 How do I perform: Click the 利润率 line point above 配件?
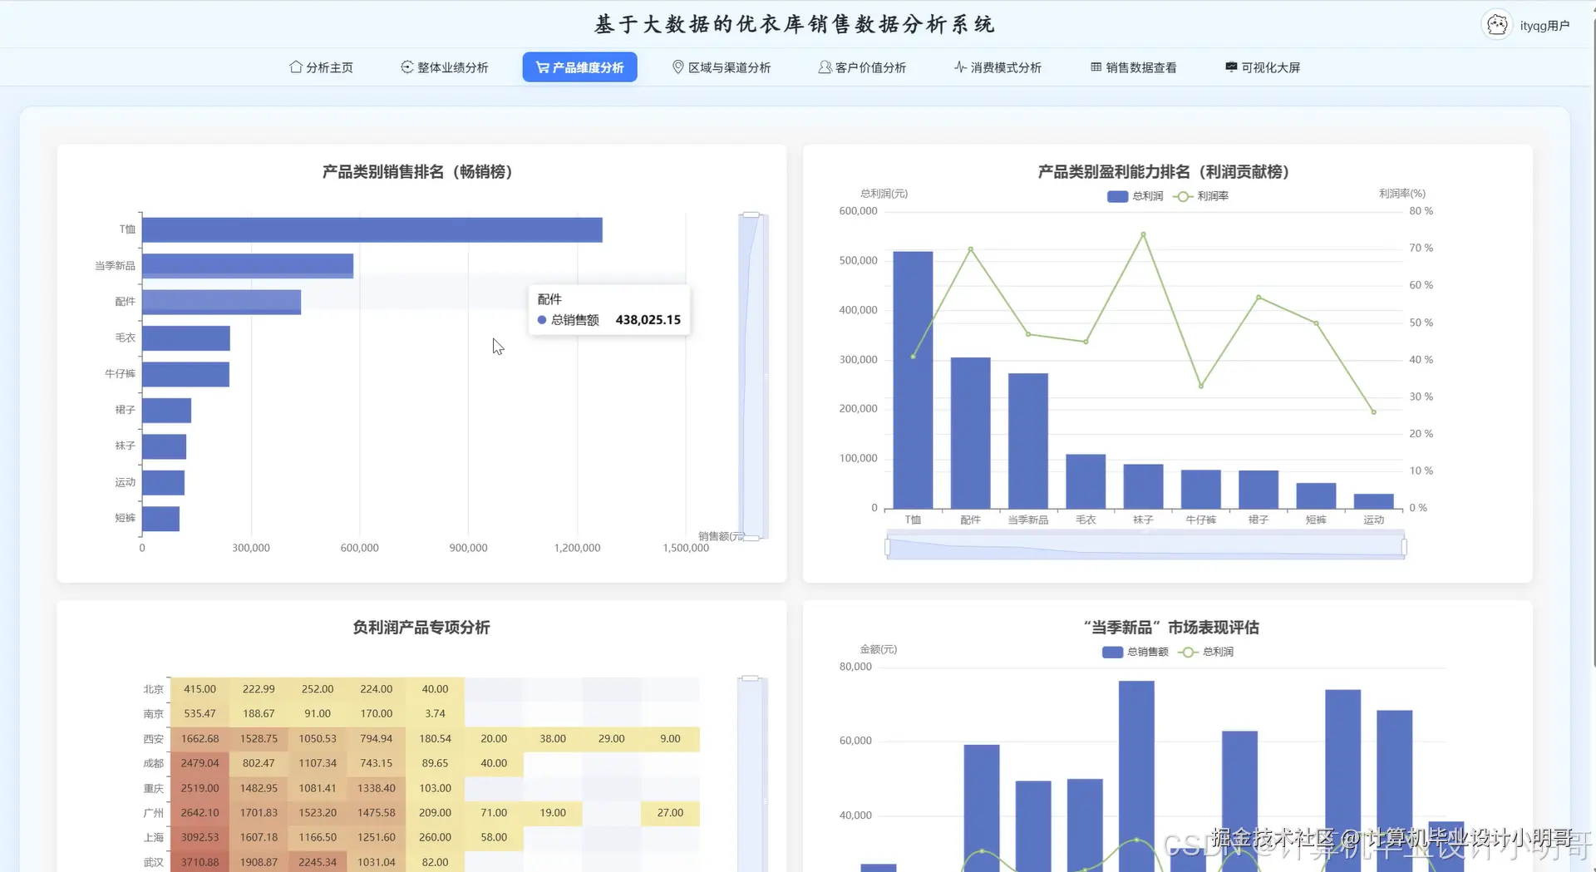970,249
